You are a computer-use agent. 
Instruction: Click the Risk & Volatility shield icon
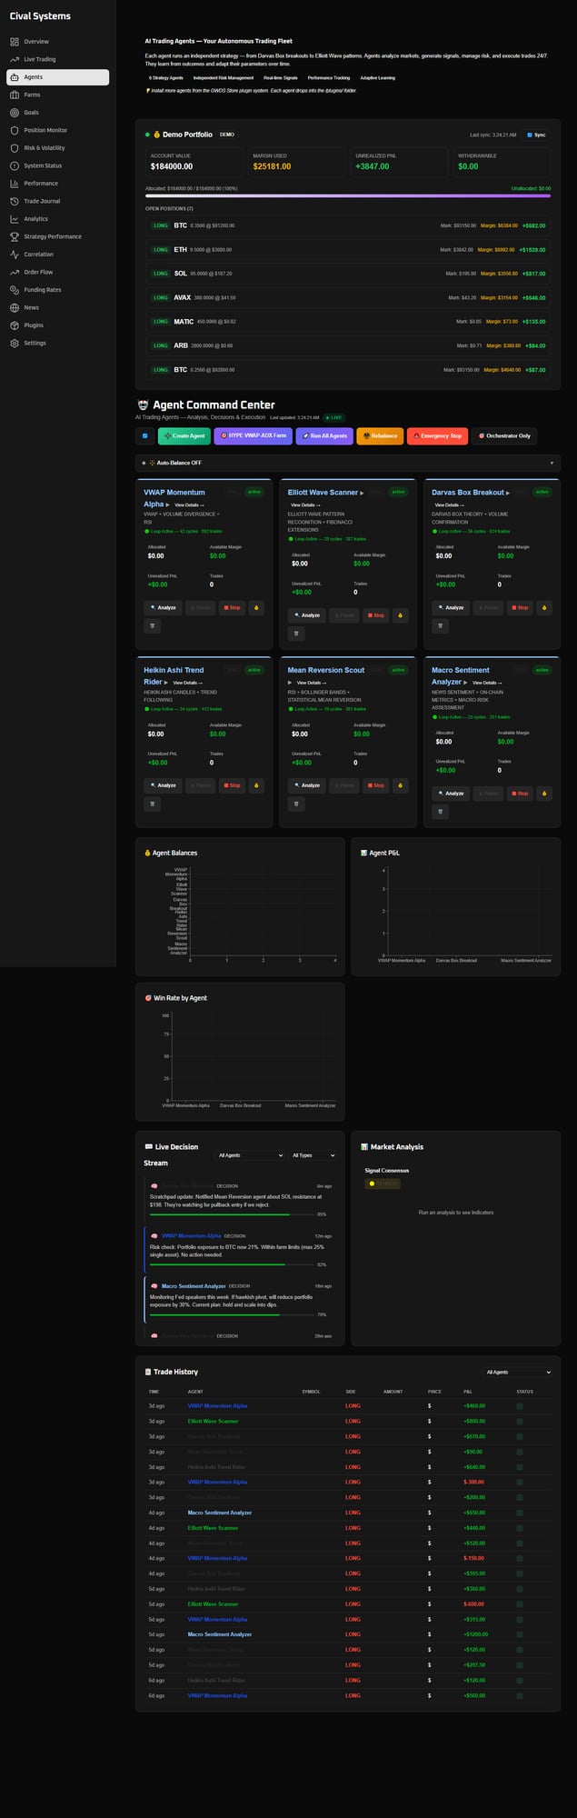pos(15,148)
